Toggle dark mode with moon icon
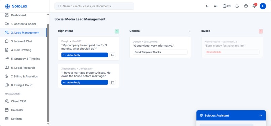The width and height of the screenshot is (271, 126). [x=237, y=6]
